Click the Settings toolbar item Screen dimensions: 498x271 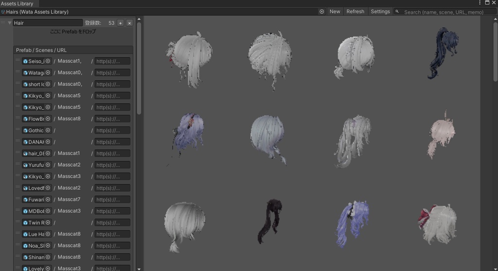point(380,12)
